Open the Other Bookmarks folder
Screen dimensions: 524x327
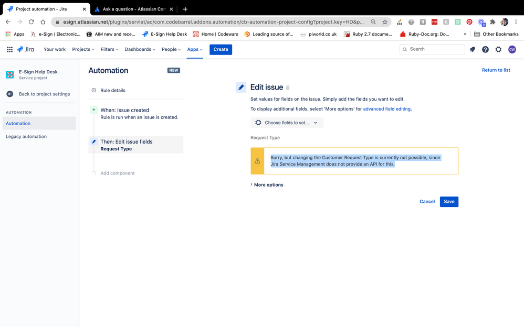(496, 34)
